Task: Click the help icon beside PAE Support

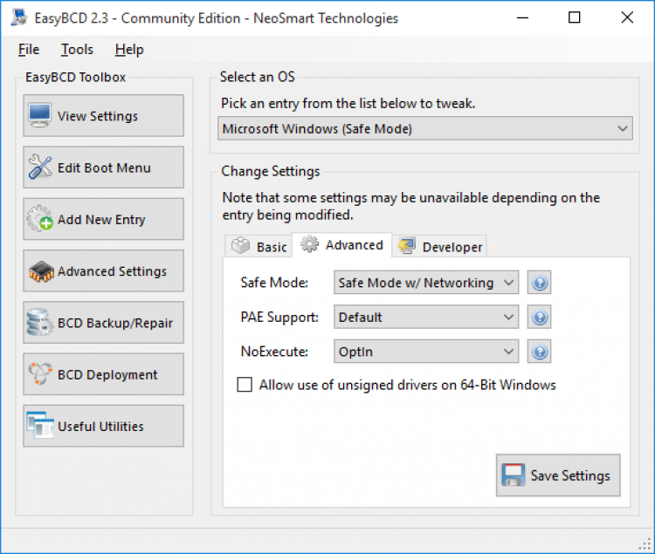Action: pyautogui.click(x=540, y=318)
